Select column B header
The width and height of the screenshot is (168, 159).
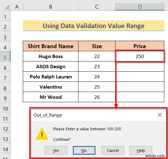[51, 7]
